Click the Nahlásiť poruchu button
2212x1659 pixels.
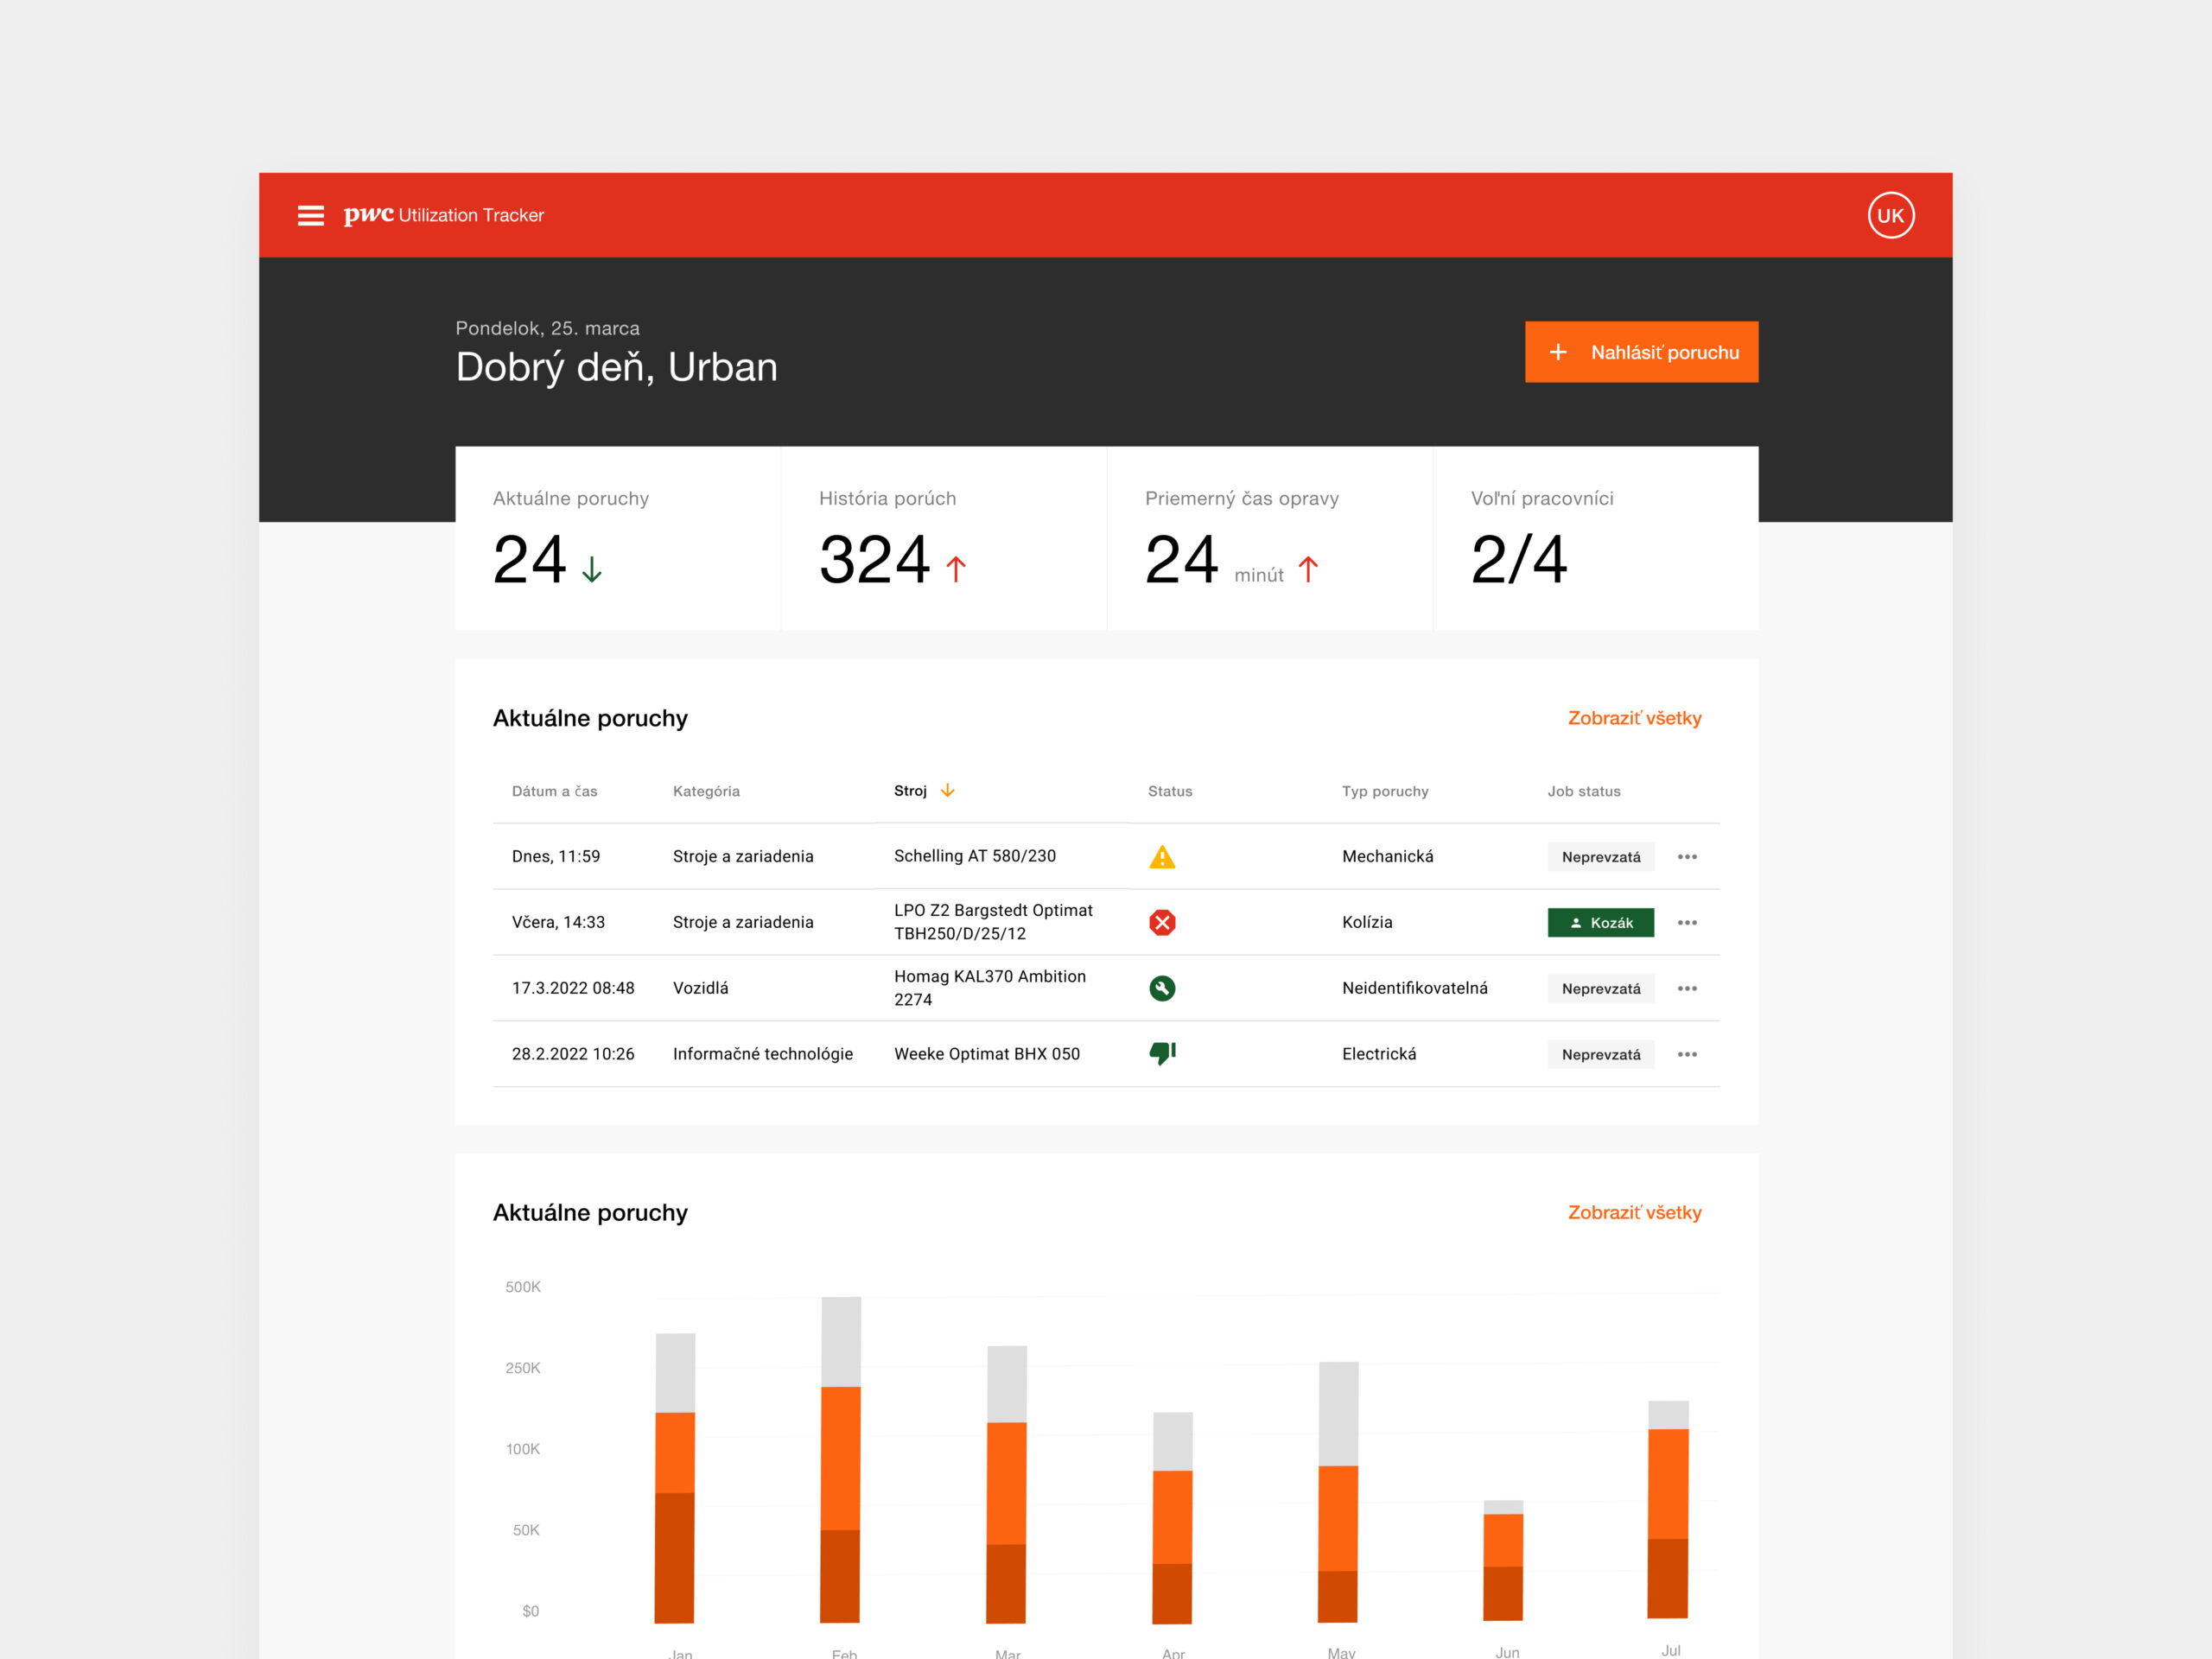tap(1640, 352)
